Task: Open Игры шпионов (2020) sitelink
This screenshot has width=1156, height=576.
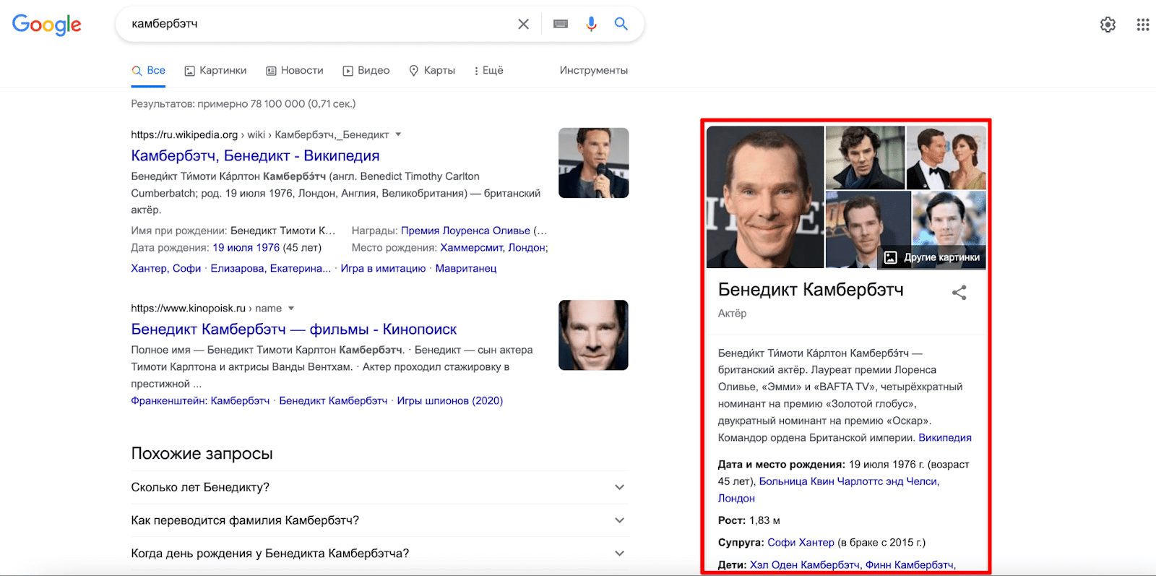Action: 450,400
